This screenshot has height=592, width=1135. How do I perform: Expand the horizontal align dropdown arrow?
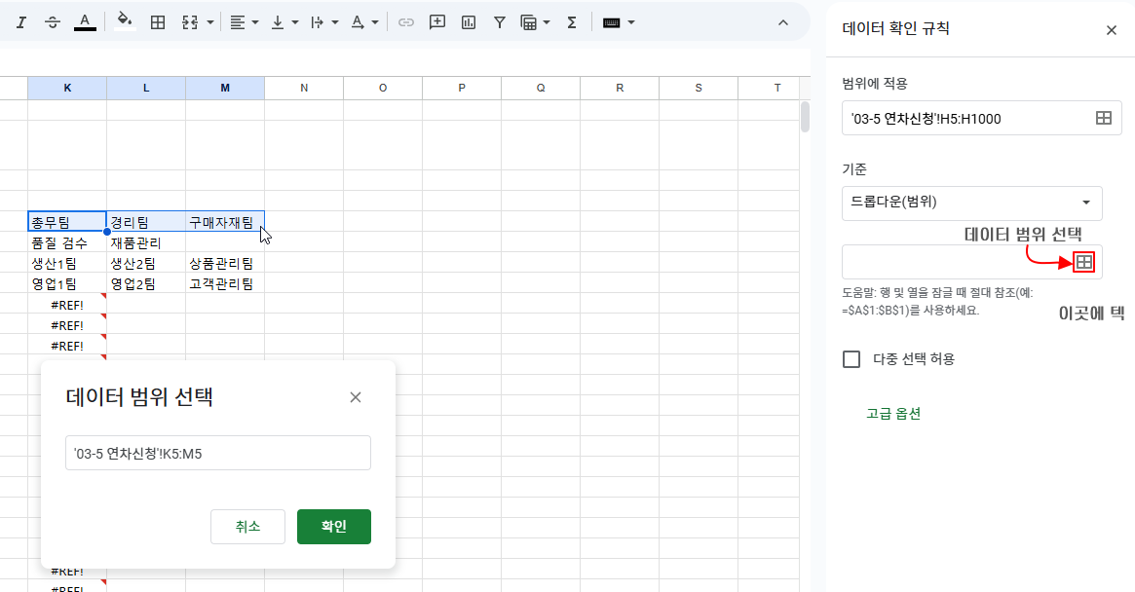click(255, 22)
